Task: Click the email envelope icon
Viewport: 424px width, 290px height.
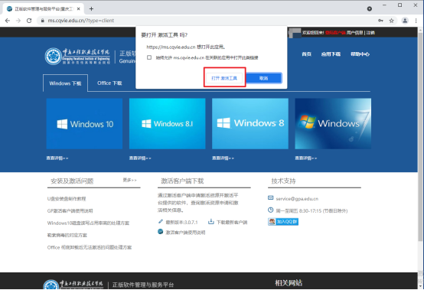Action: (271, 198)
